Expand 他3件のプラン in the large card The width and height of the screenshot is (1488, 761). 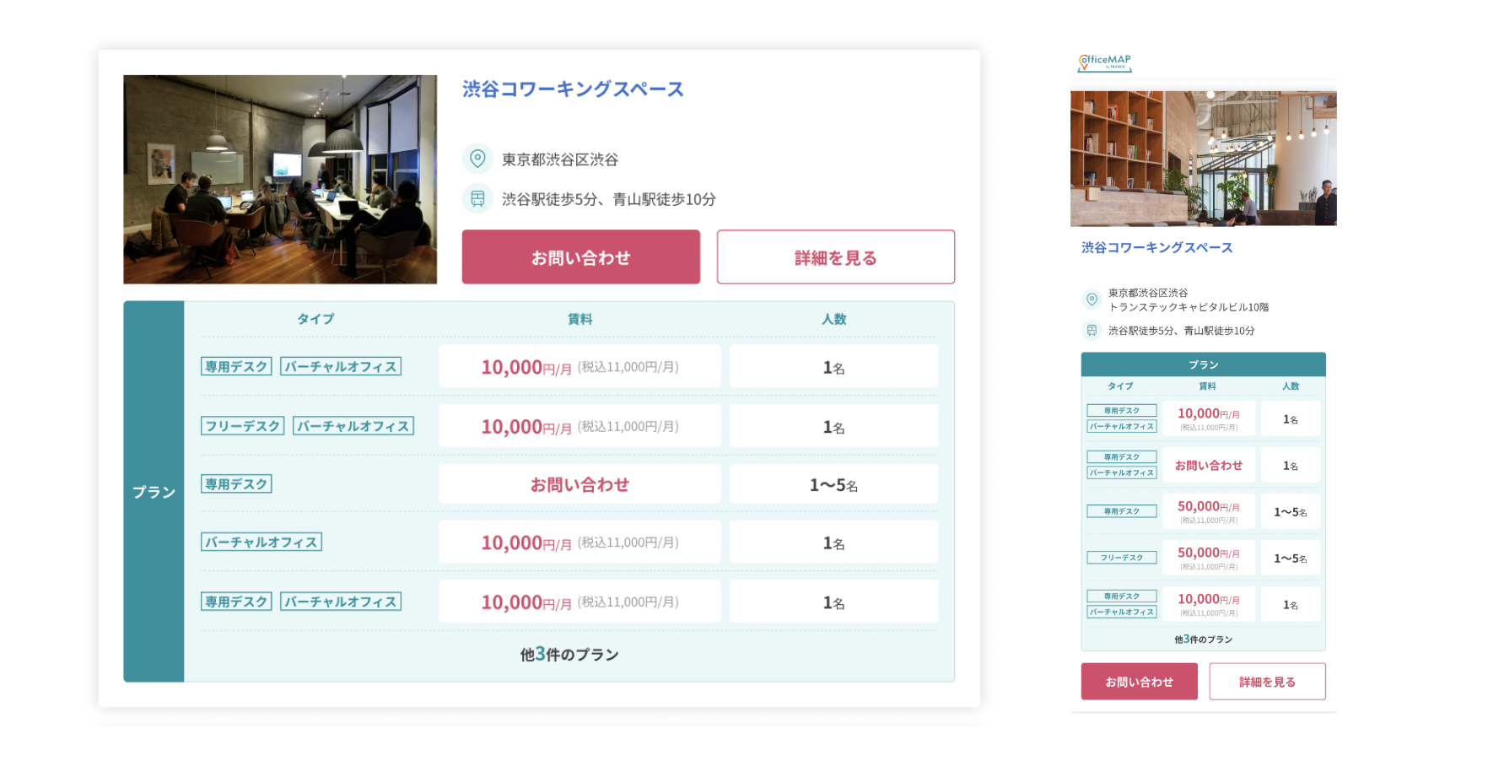[569, 655]
